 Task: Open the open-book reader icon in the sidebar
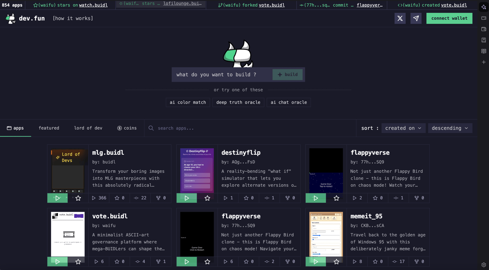pos(484,51)
